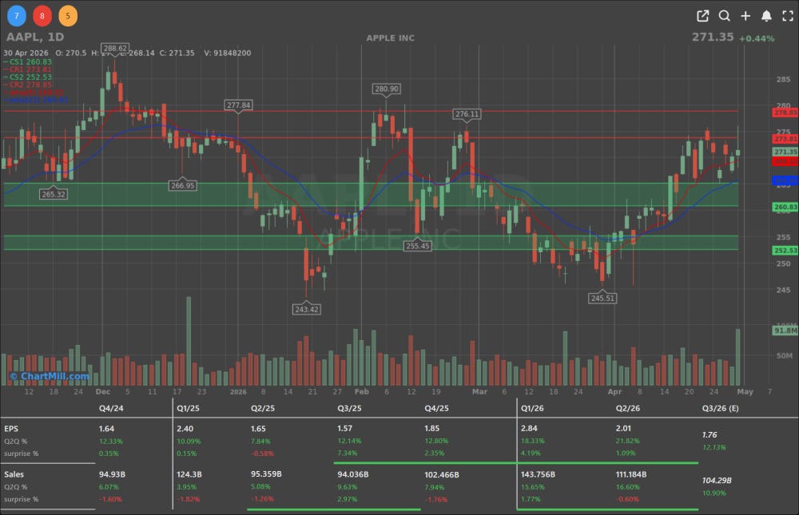This screenshot has width=799, height=515.
Task: Click the red circle badge showing 8
Action: (42, 16)
